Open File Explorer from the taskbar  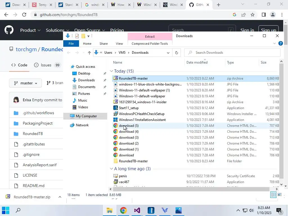point(109,210)
